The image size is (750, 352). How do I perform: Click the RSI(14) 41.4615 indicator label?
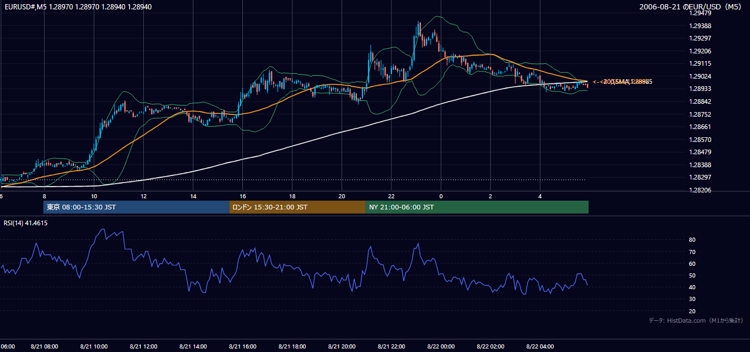point(25,223)
